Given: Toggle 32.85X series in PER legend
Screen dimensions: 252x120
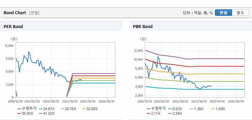Looking at the screenshot, I should coord(90,109).
